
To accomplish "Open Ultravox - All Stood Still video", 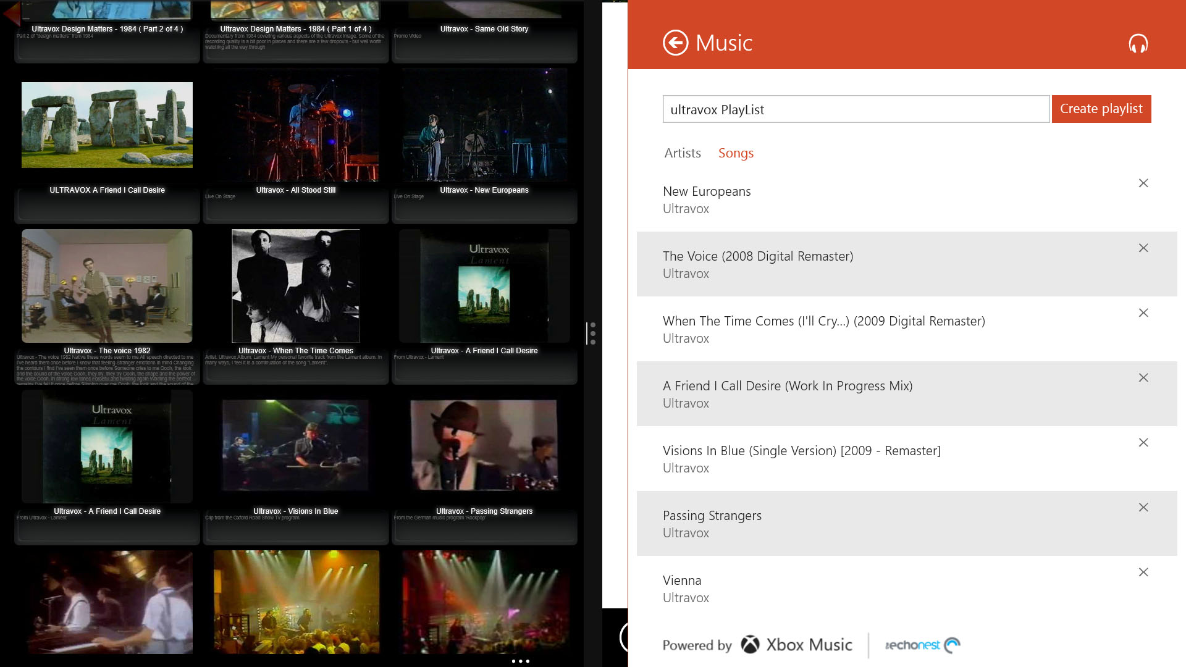I will tap(296, 125).
